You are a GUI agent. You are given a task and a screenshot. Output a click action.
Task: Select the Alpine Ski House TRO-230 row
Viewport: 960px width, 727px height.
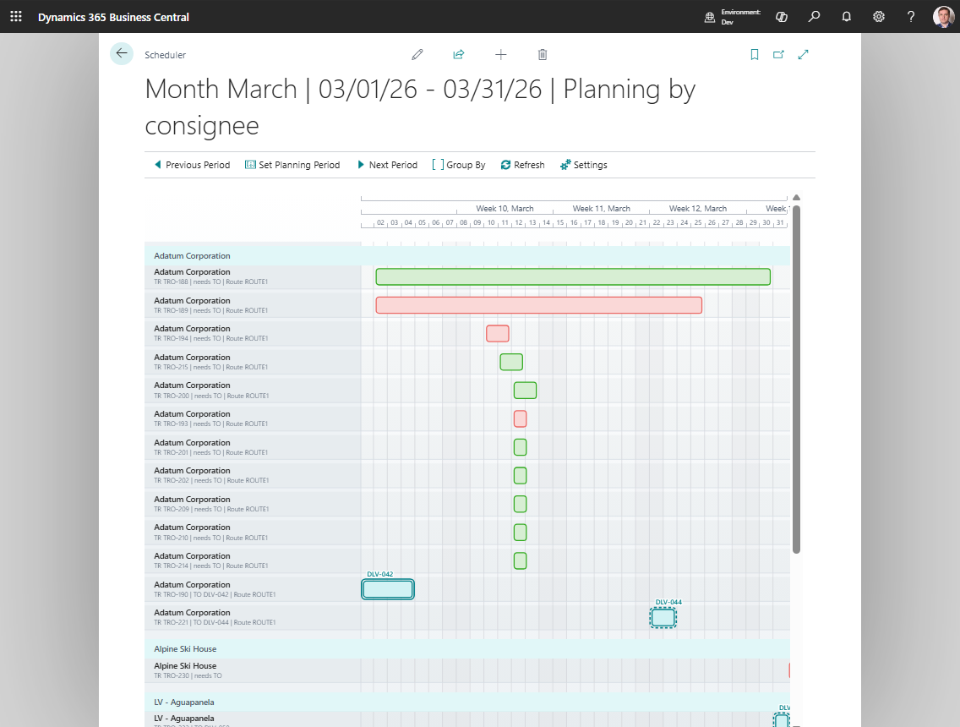click(253, 670)
